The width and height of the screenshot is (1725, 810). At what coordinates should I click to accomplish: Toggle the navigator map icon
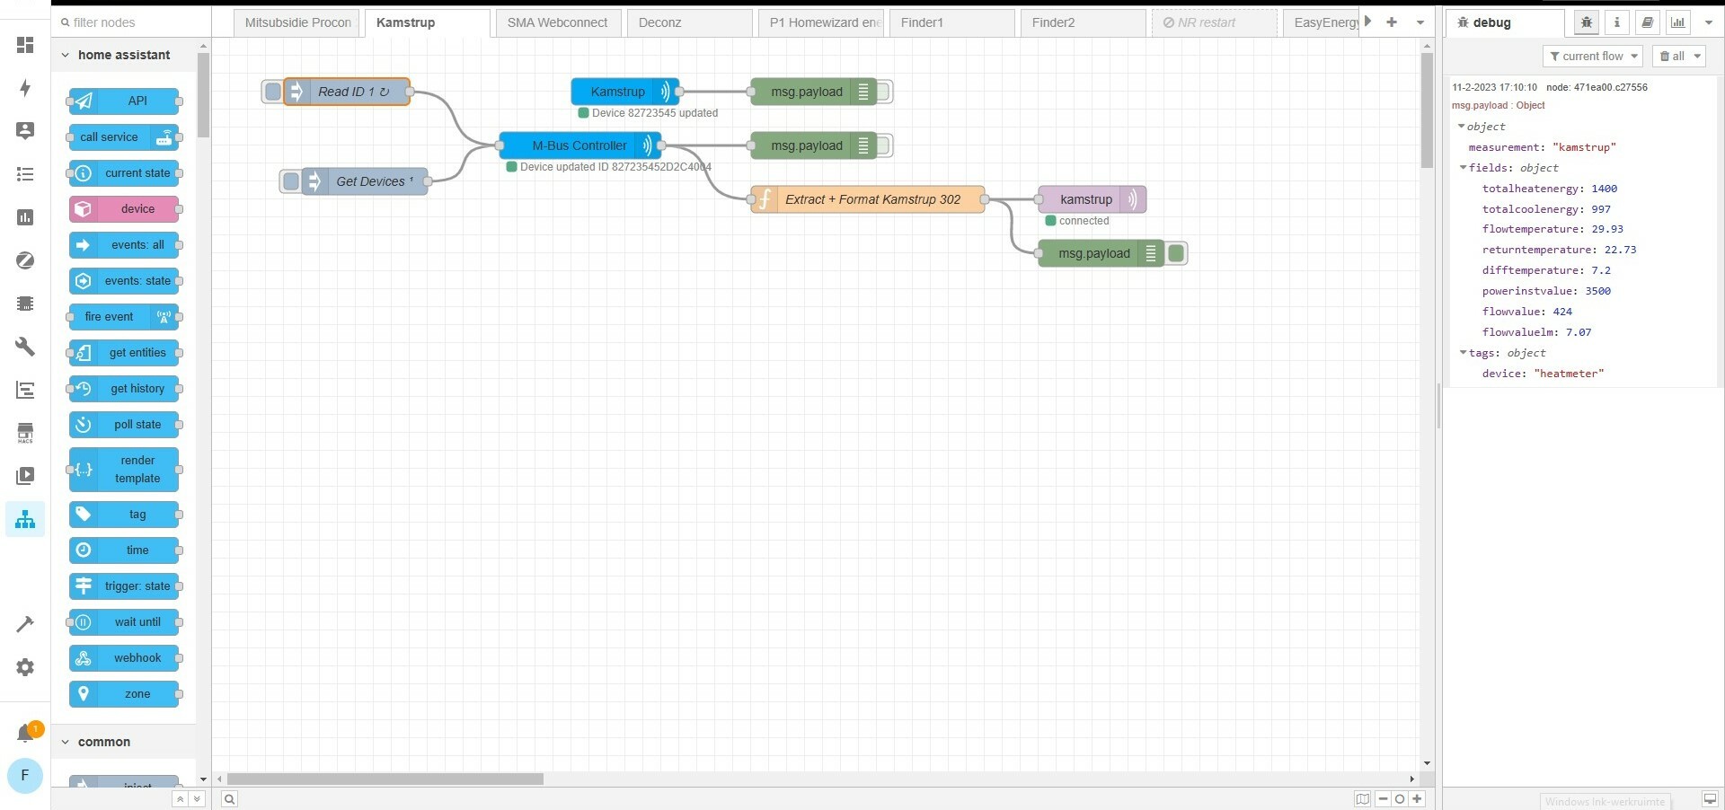1363,799
